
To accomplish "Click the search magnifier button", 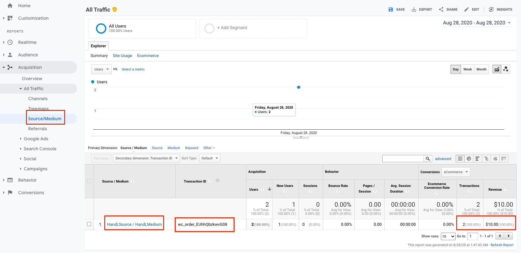I will (428, 159).
